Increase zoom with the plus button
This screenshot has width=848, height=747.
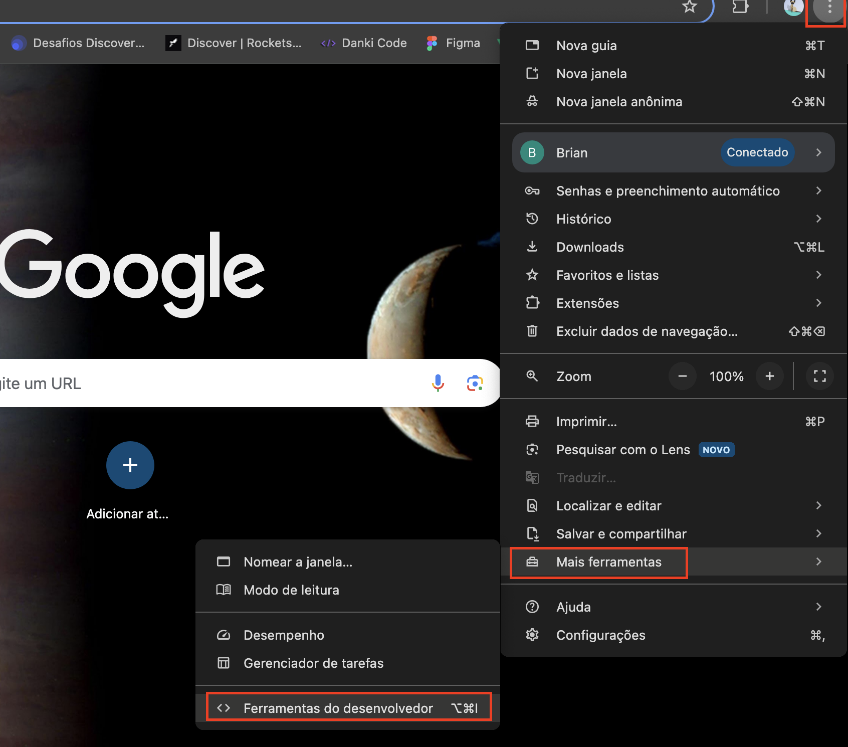[769, 376]
